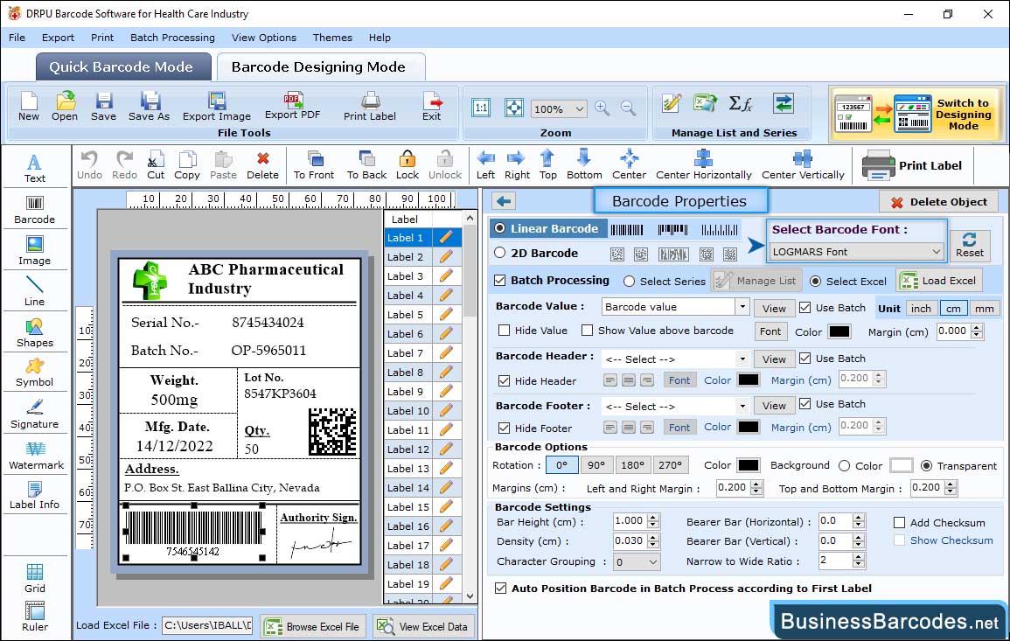Select the 2D Barcode option

[x=500, y=253]
